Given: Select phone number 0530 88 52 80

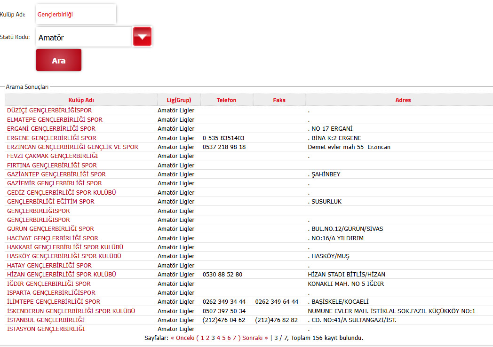Looking at the screenshot, I should tap(223, 275).
